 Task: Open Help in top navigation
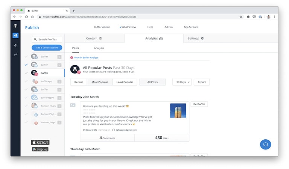point(150,27)
